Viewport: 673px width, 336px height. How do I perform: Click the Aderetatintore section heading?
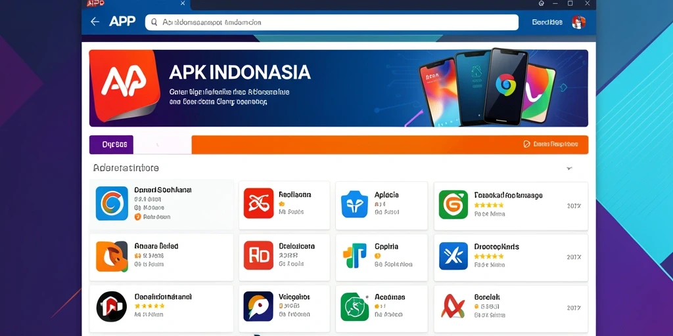point(126,168)
